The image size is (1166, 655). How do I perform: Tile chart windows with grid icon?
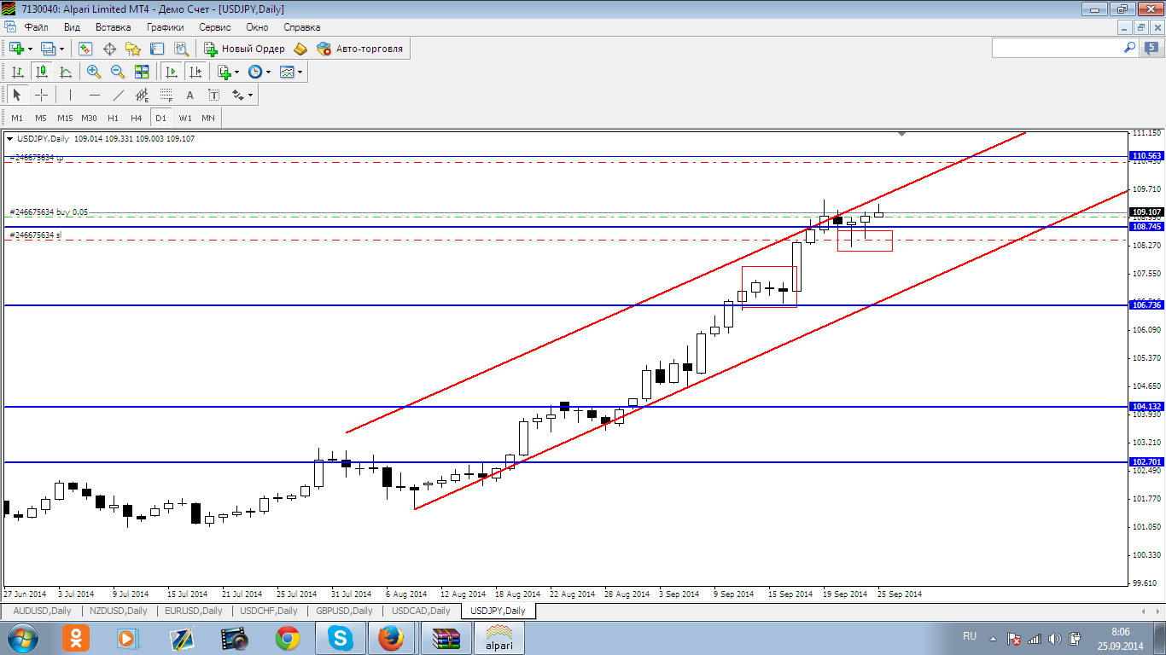142,72
